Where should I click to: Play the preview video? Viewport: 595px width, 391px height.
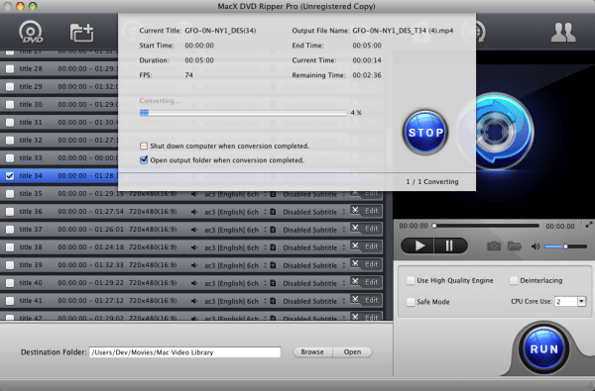click(418, 245)
